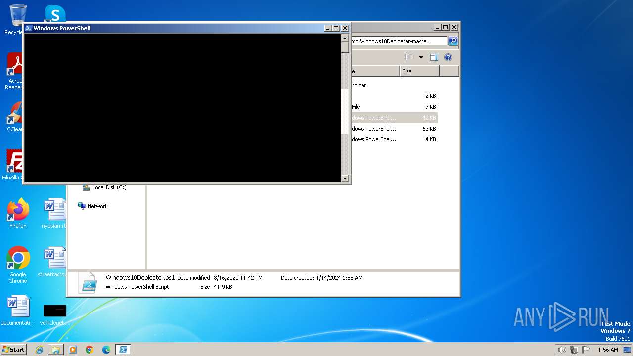Switch to Windows Explorer in the taskbar
The height and width of the screenshot is (356, 633).
coord(56,350)
